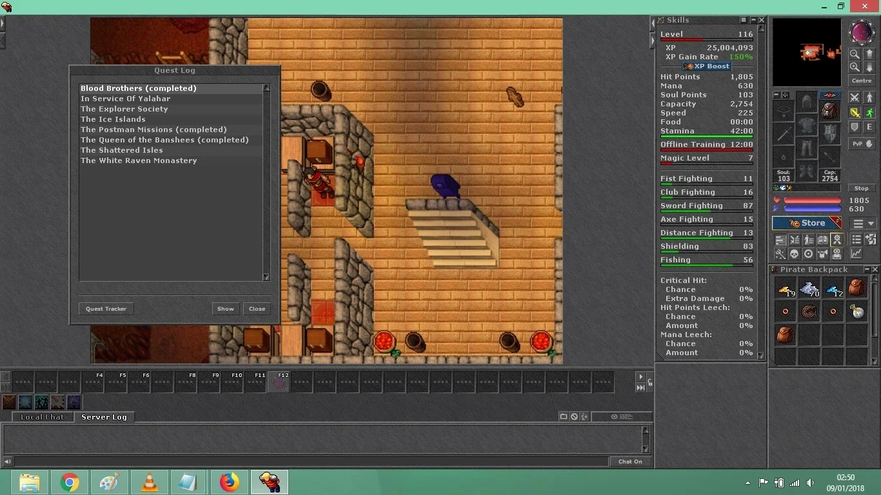Open the Store inbox above the backpack slot
Viewport: 881px width, 495px height.
(x=829, y=95)
